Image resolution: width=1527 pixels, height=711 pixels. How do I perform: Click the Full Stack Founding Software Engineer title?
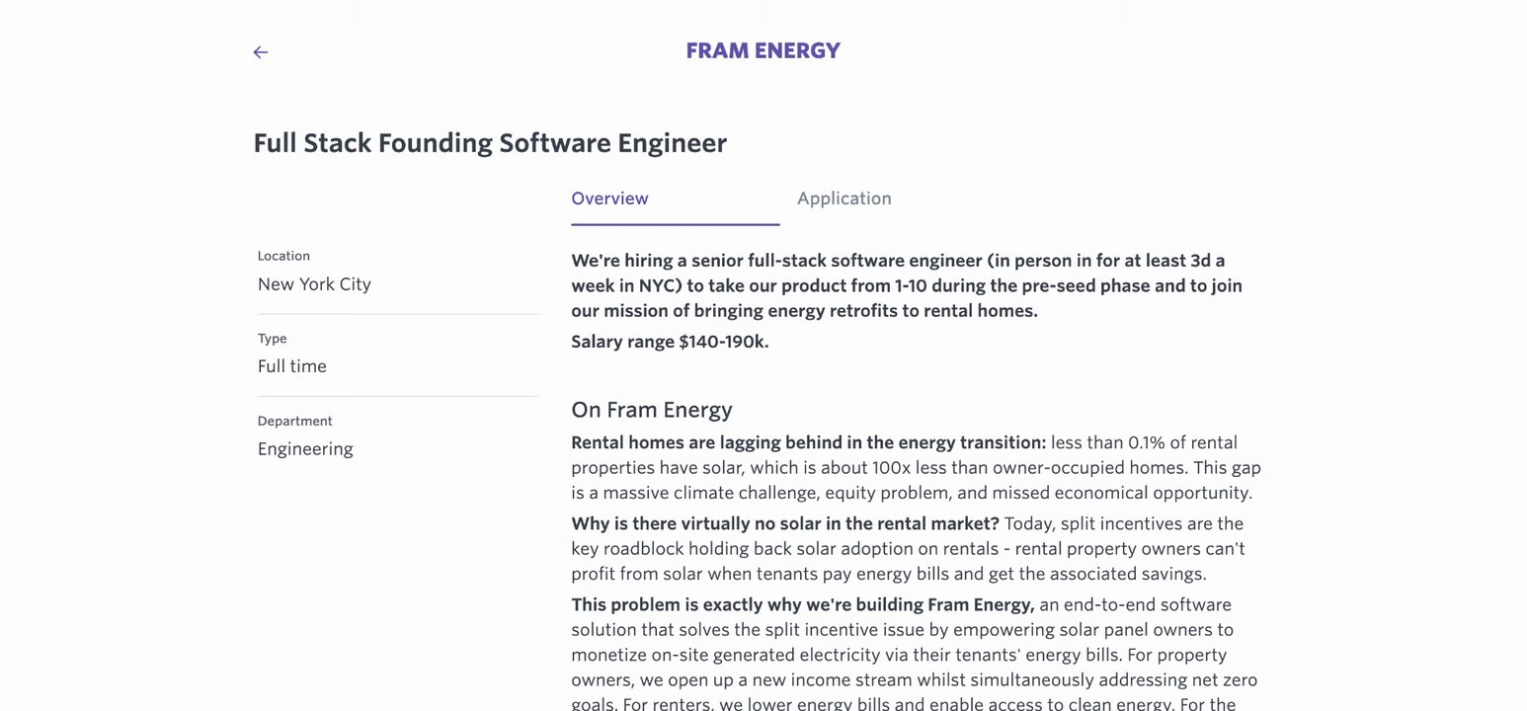coord(490,143)
